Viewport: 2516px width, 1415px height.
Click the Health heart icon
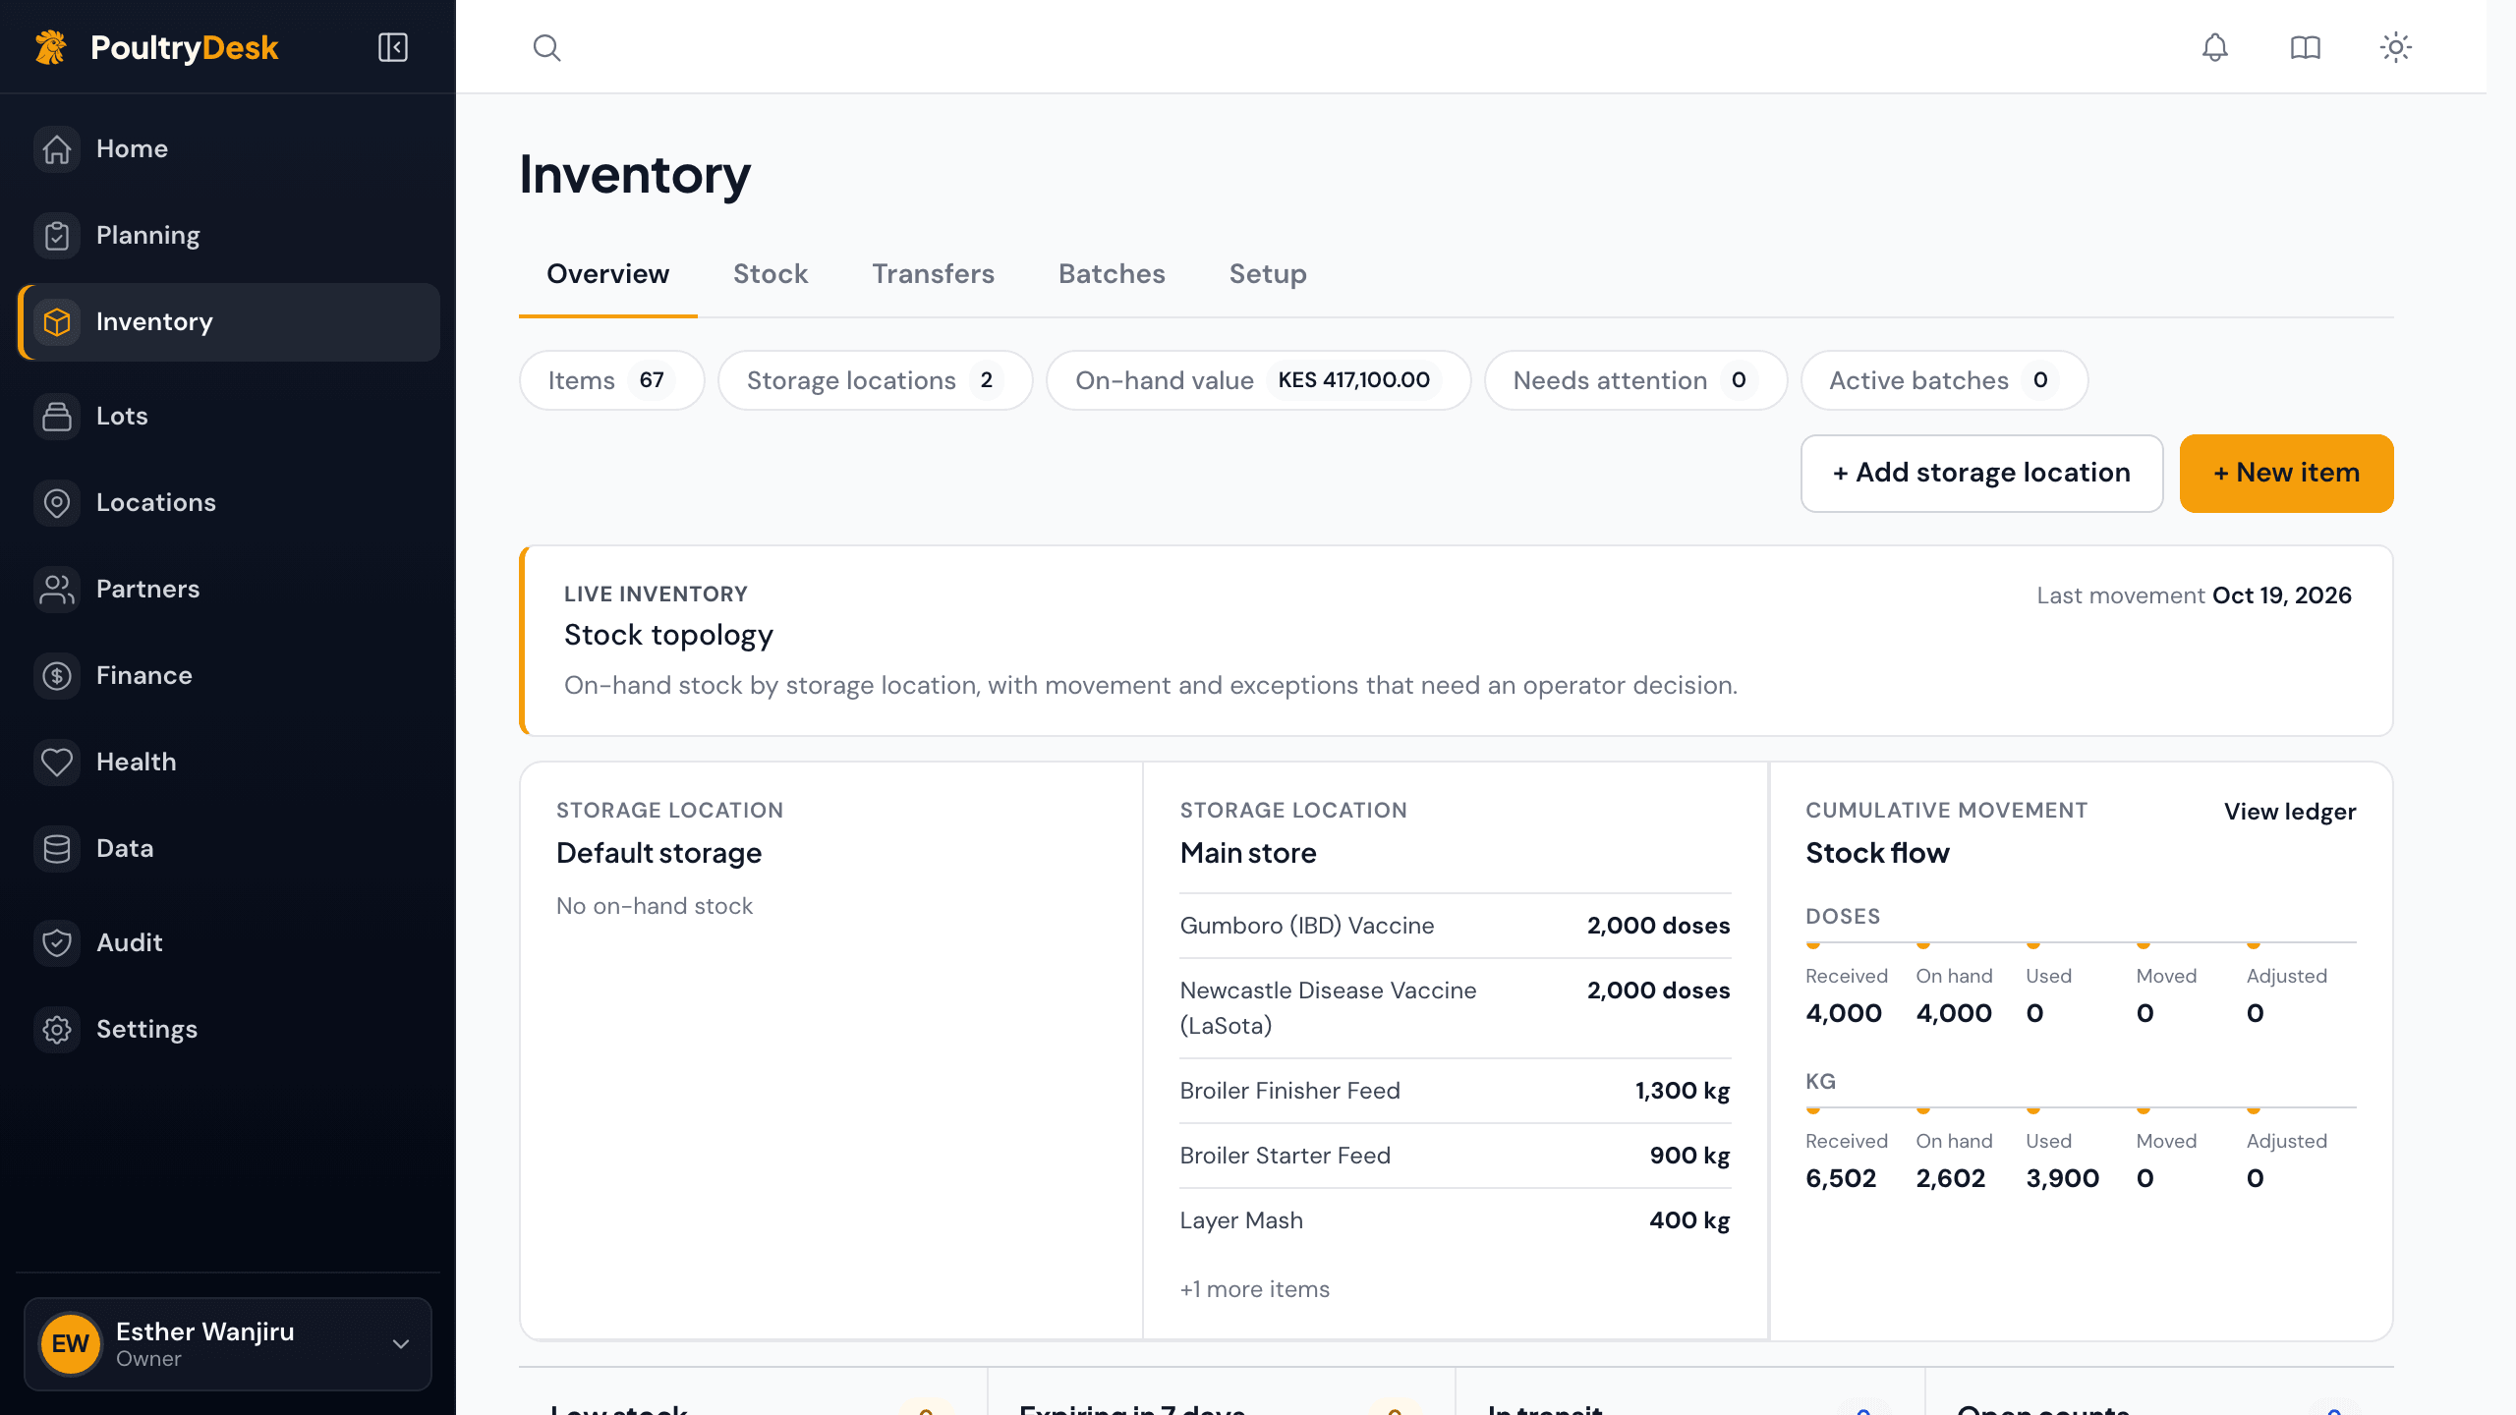[57, 763]
